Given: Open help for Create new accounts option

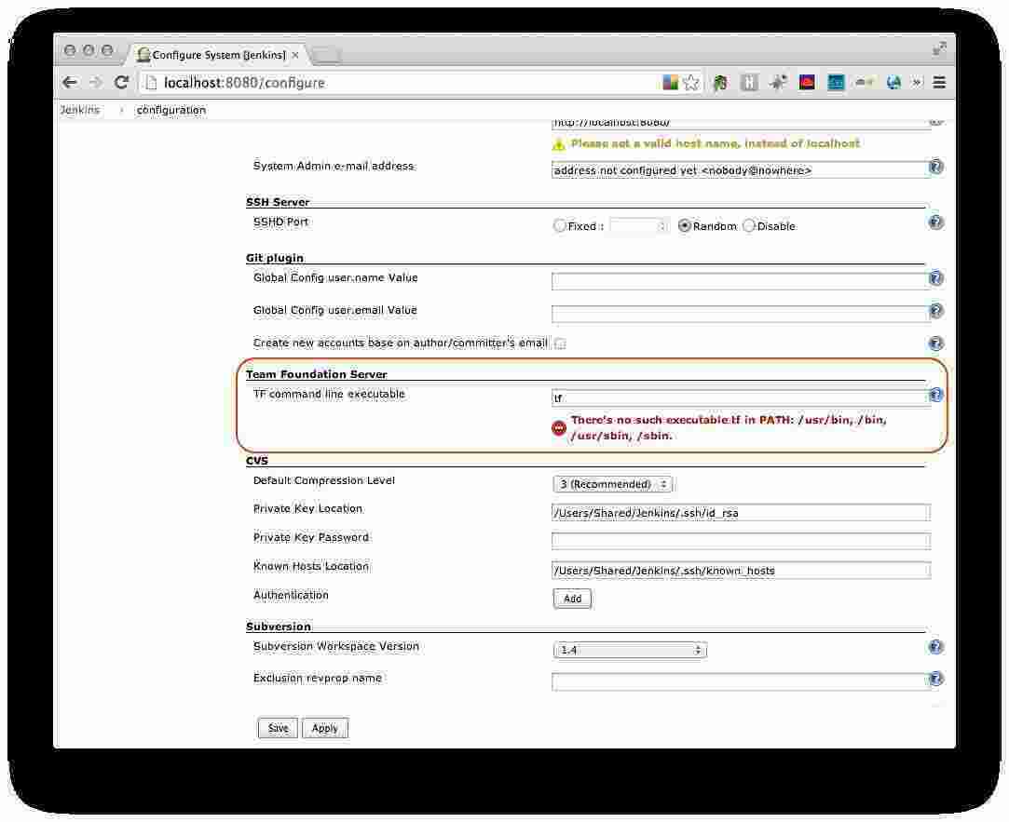Looking at the screenshot, I should (x=935, y=344).
